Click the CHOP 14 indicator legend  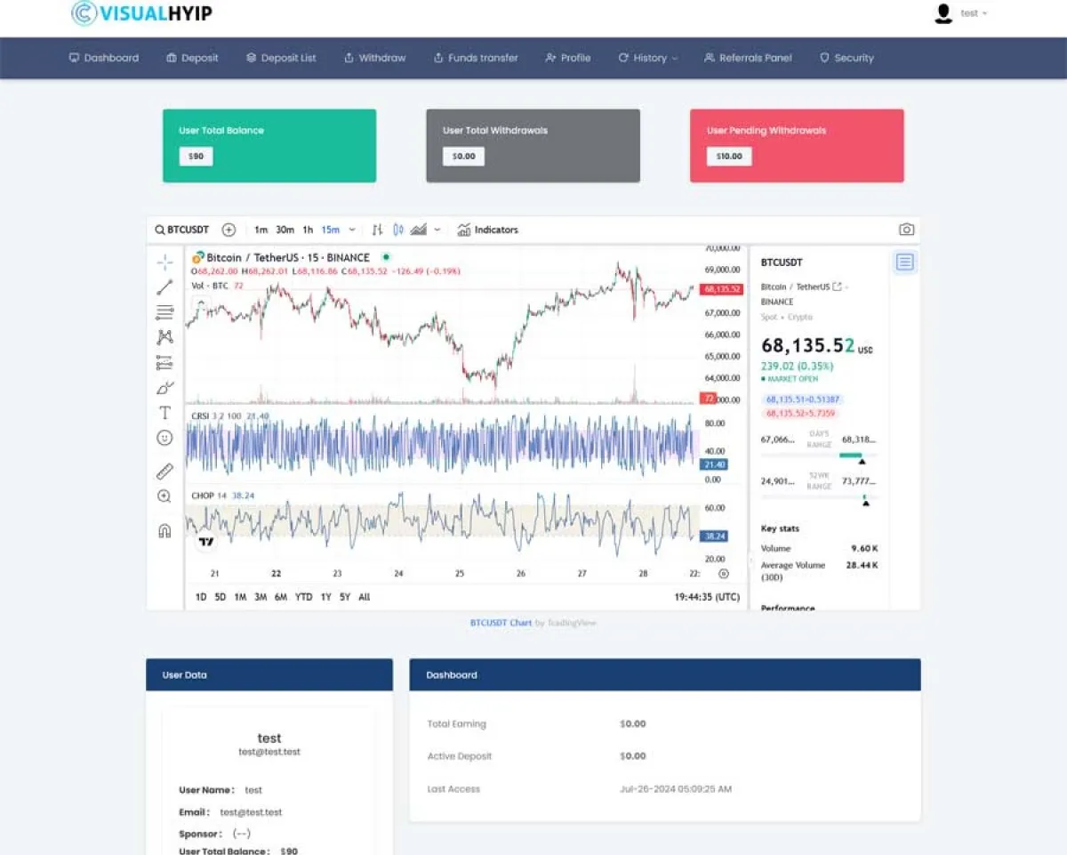[223, 496]
